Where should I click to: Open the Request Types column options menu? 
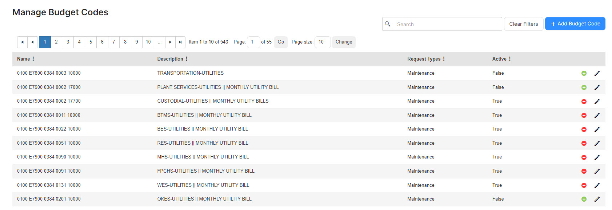pos(444,59)
